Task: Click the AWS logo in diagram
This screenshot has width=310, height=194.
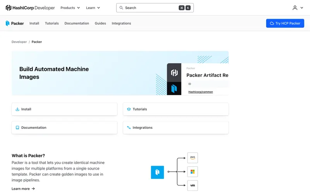Action: pos(193,158)
